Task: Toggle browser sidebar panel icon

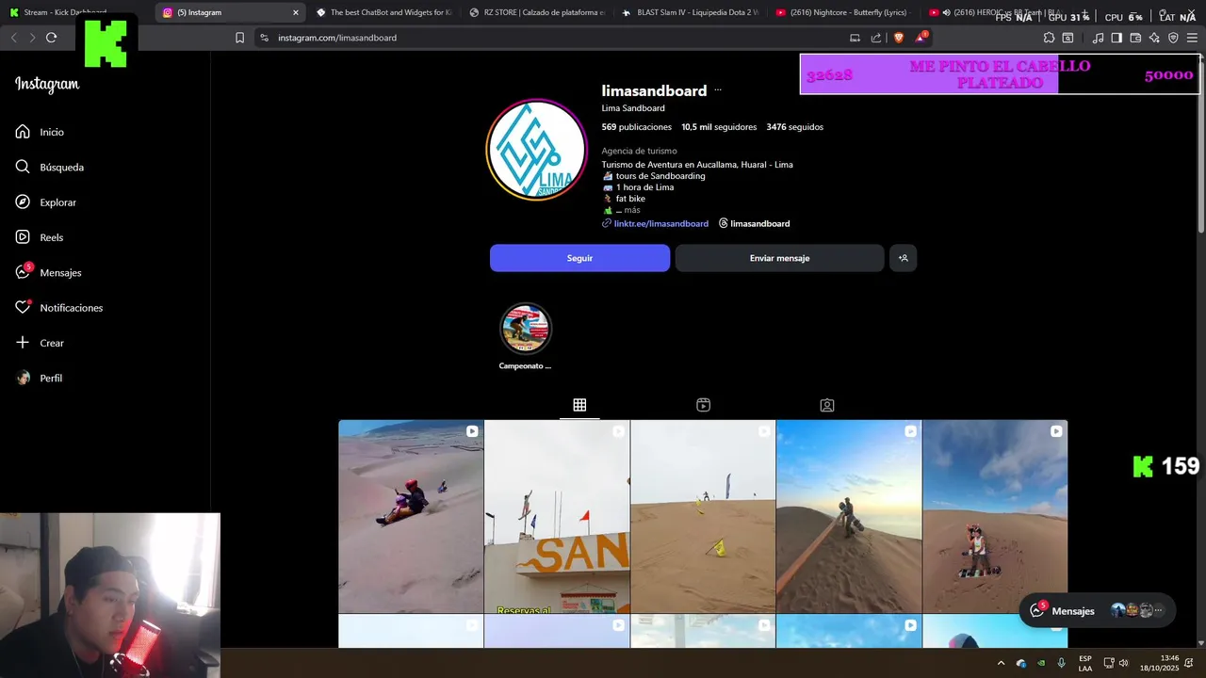Action: pos(1116,38)
